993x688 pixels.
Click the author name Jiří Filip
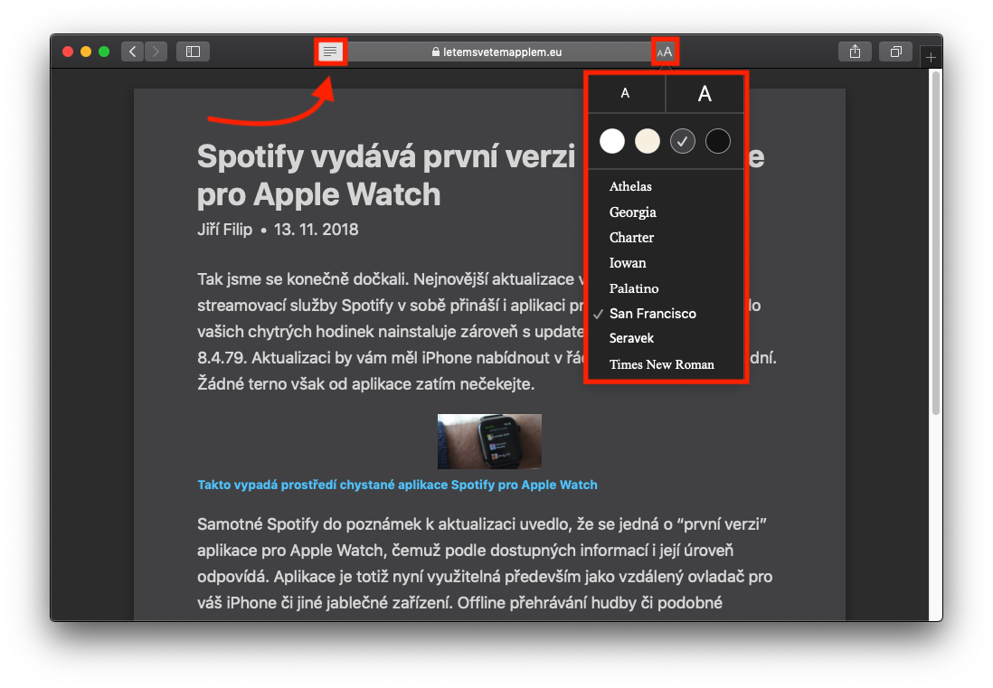tap(225, 229)
